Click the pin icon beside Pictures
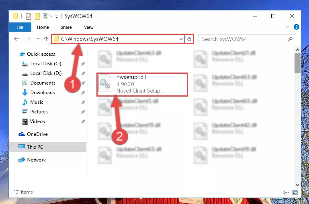This screenshot has height=204, width=309. pos(83,112)
